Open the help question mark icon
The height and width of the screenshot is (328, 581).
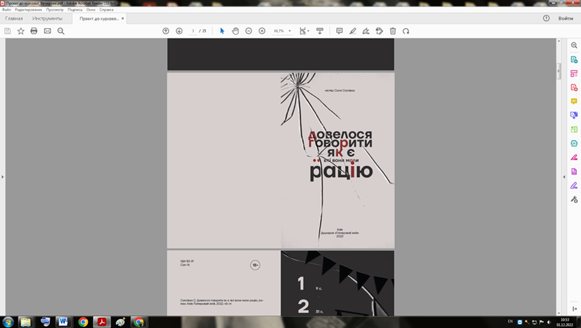(x=546, y=18)
